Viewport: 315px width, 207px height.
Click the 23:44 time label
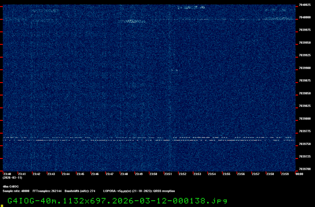[x=66, y=174]
